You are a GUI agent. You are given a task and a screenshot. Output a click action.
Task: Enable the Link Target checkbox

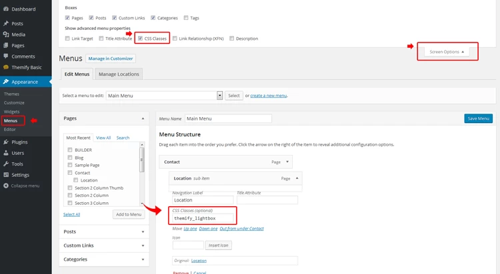click(67, 39)
